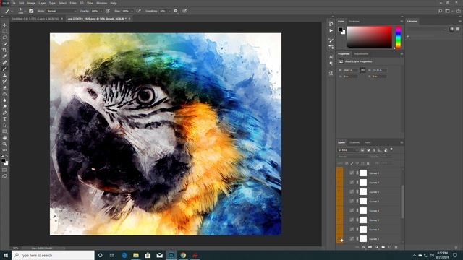Switch to the Untitled-1 document tab
Viewport: 463px width, 260px height.
pos(35,19)
